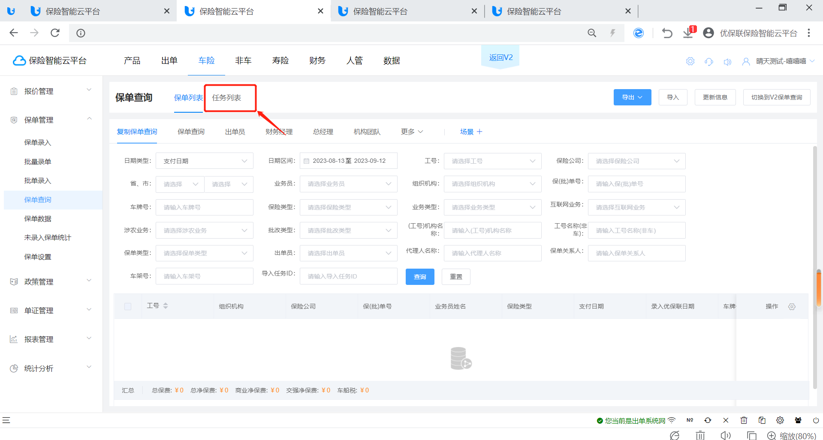The image size is (823, 440).
Task: Switch to the 财务 top navigation tab
Action: (317, 60)
